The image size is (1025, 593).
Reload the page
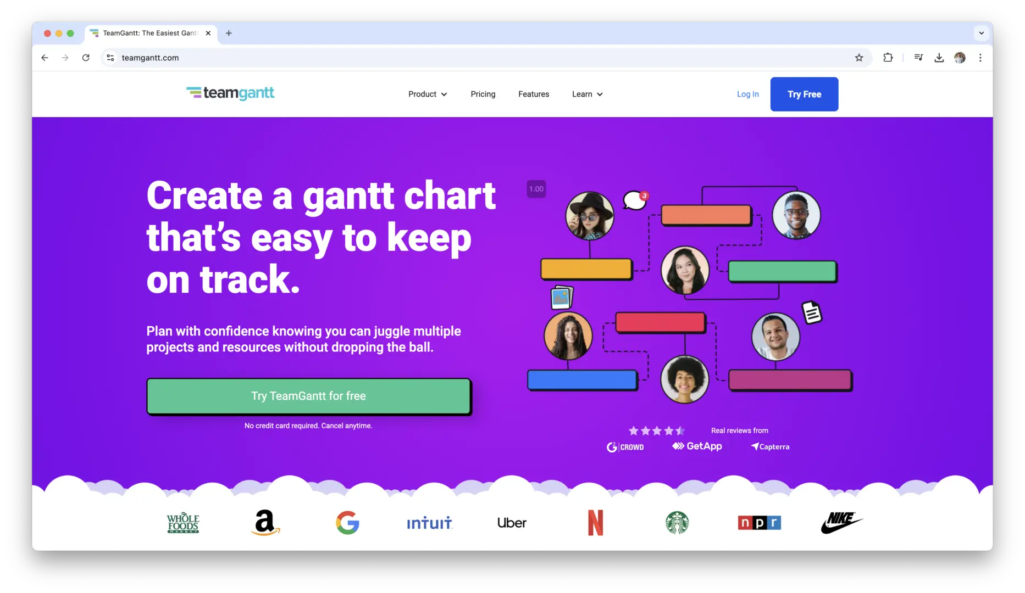coord(86,58)
